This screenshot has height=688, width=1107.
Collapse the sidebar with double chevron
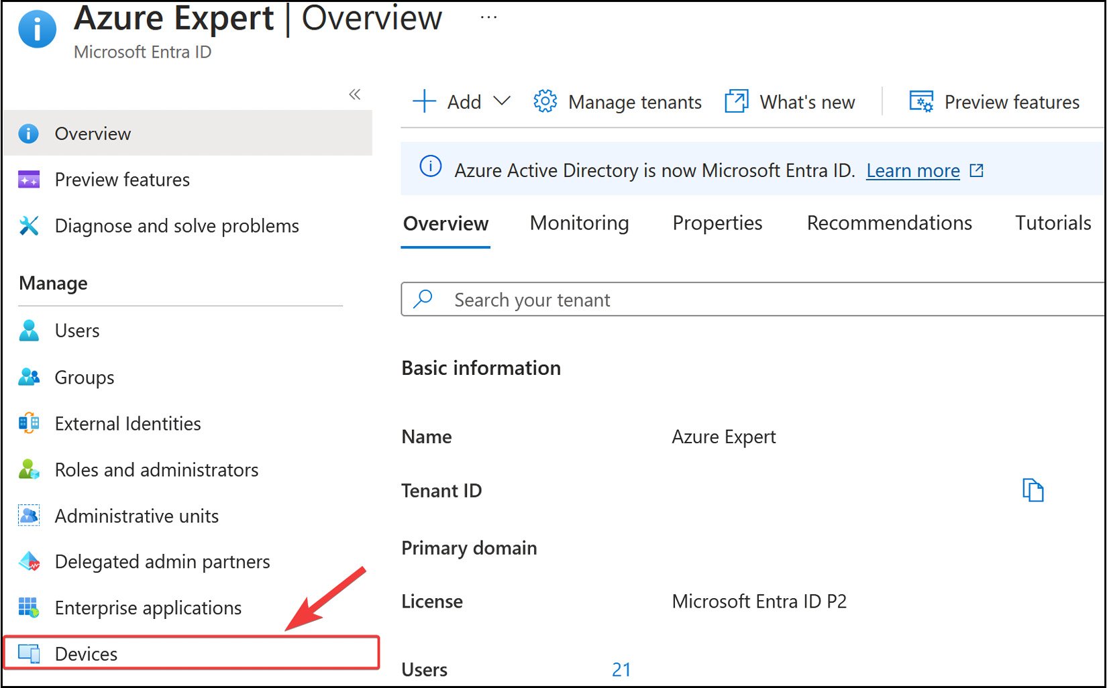(x=355, y=95)
